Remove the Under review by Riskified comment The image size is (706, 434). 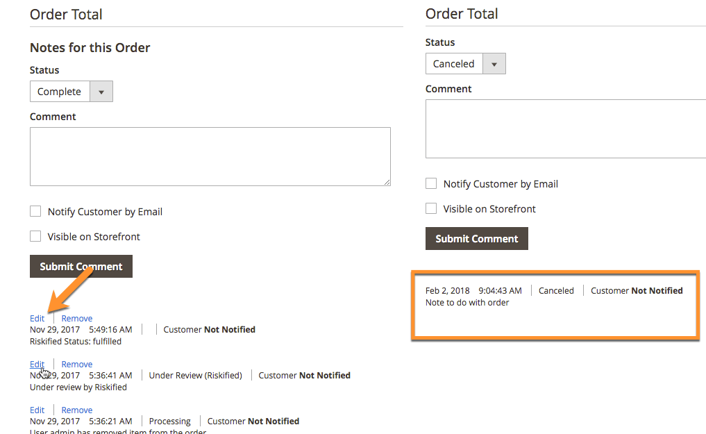click(76, 365)
